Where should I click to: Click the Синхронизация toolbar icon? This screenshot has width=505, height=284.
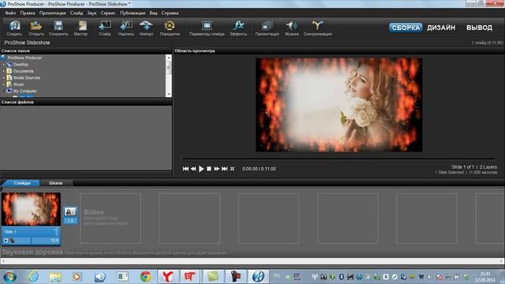[317, 28]
